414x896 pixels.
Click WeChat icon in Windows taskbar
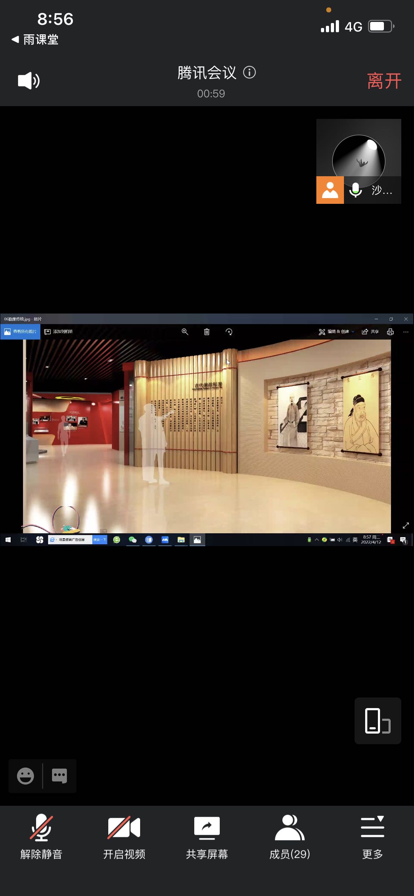coord(133,540)
